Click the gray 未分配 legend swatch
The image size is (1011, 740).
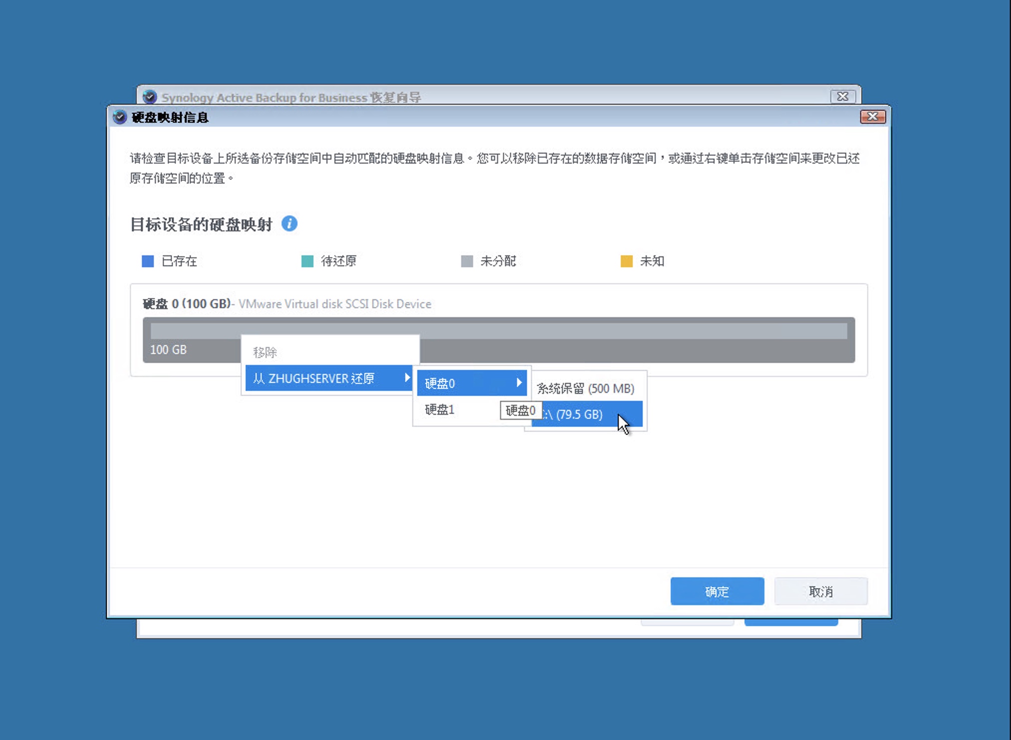[467, 261]
